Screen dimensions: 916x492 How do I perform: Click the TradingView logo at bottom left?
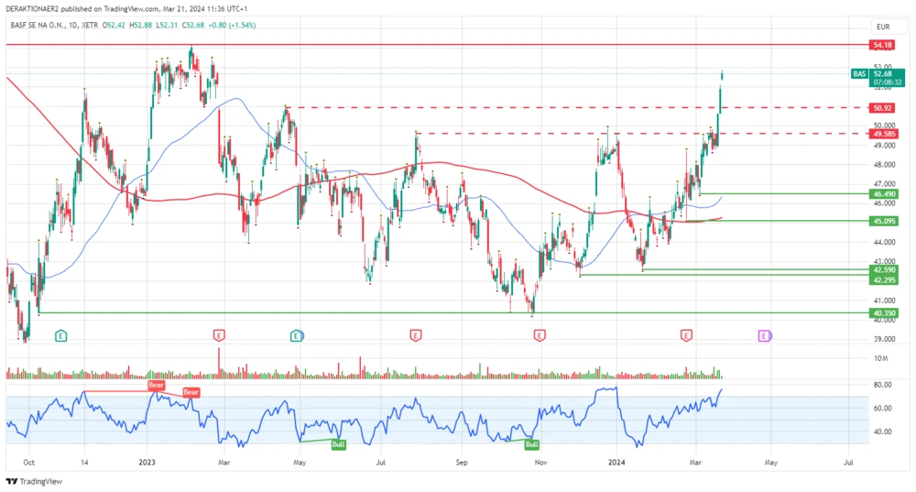coord(35,482)
